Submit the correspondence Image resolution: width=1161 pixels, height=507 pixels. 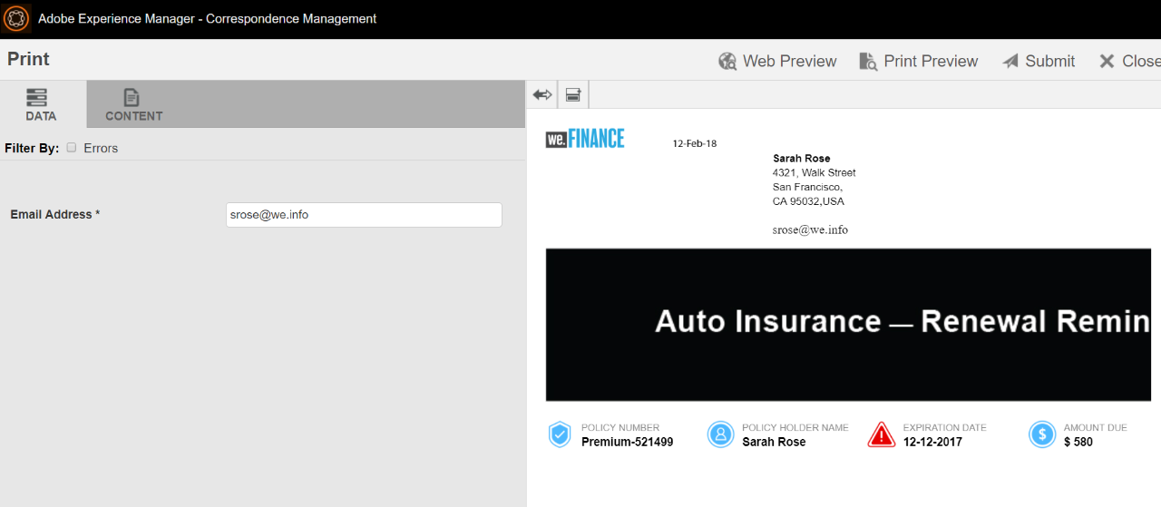tap(1039, 61)
